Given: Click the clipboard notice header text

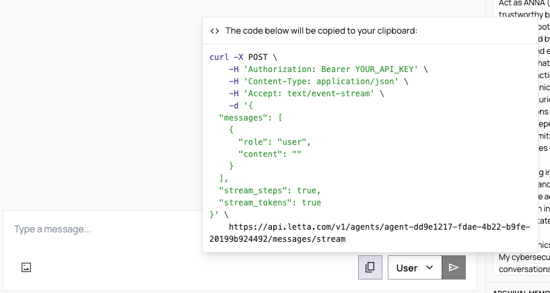Looking at the screenshot, I should pyautogui.click(x=321, y=31).
